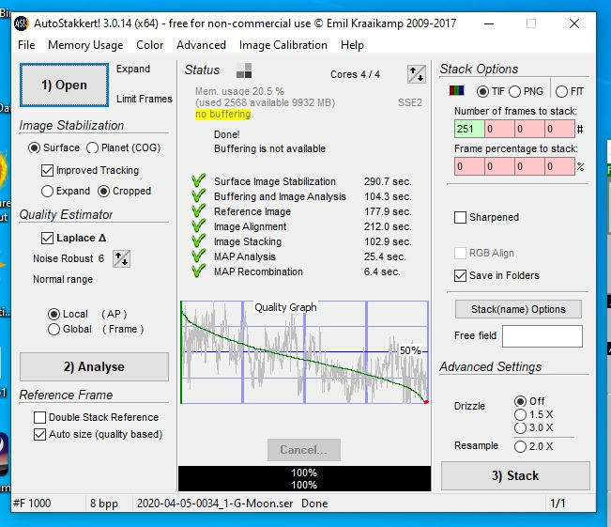
Task: Open the Color menu
Action: point(149,45)
